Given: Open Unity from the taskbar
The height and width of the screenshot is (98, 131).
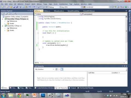Looking at the screenshot, I should pyautogui.click(x=51, y=96).
